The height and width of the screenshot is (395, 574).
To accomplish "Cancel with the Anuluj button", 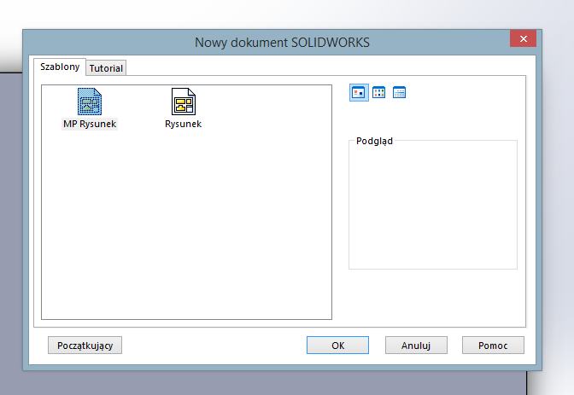I will [416, 346].
